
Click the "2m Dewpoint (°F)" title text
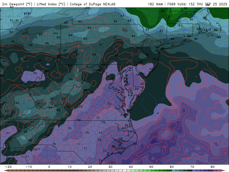pyautogui.click(x=17, y=4)
